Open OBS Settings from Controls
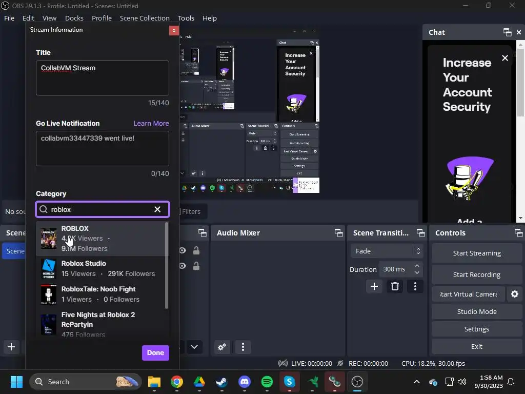This screenshot has width=525, height=394. [x=477, y=329]
